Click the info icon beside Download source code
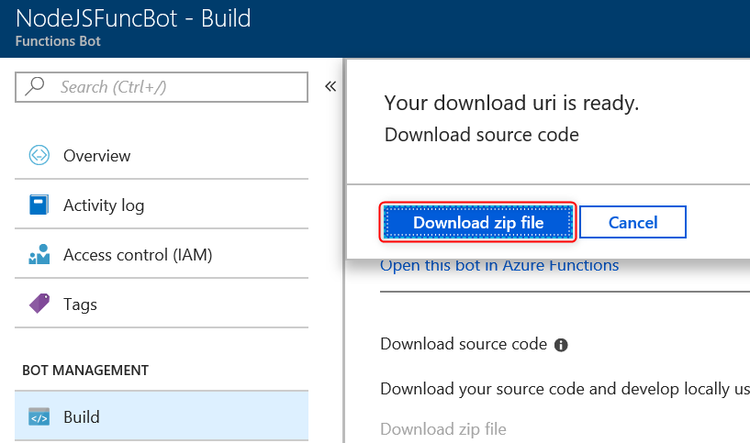Viewport: 750px width, 443px height. 561,346
